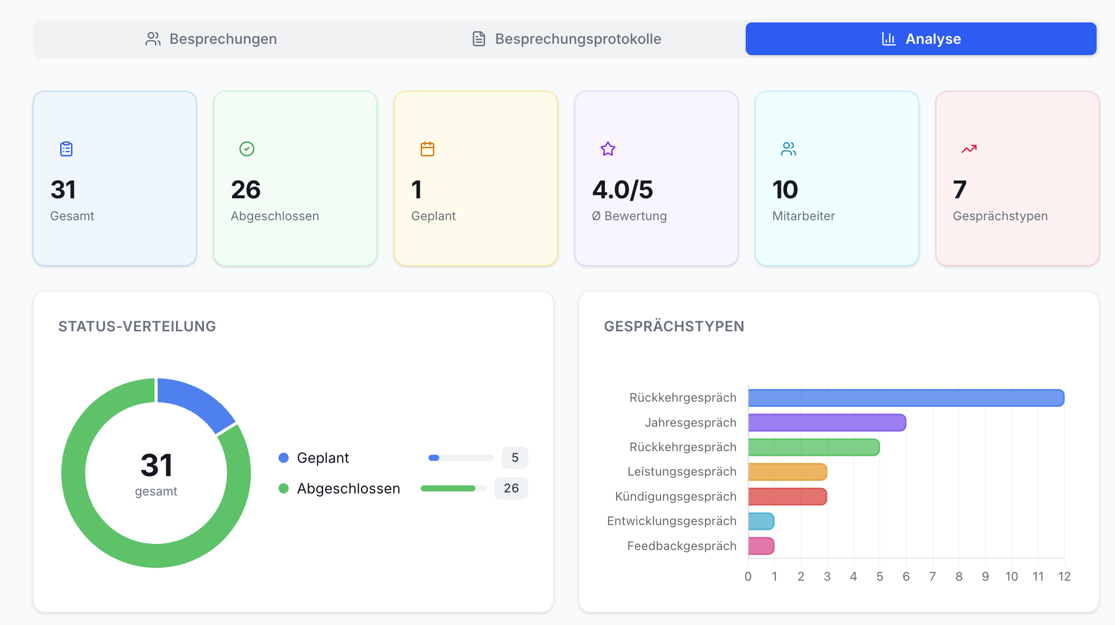
Task: Click the Geplant count badge '5'
Action: 515,458
